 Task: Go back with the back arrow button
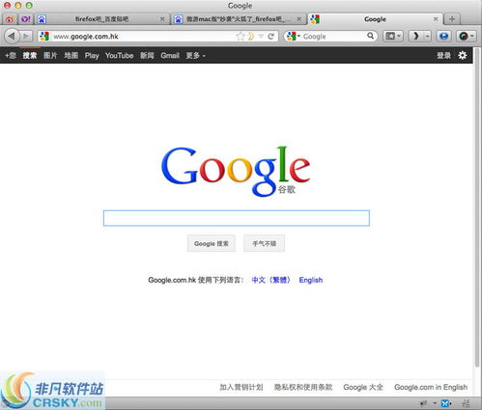click(12, 36)
